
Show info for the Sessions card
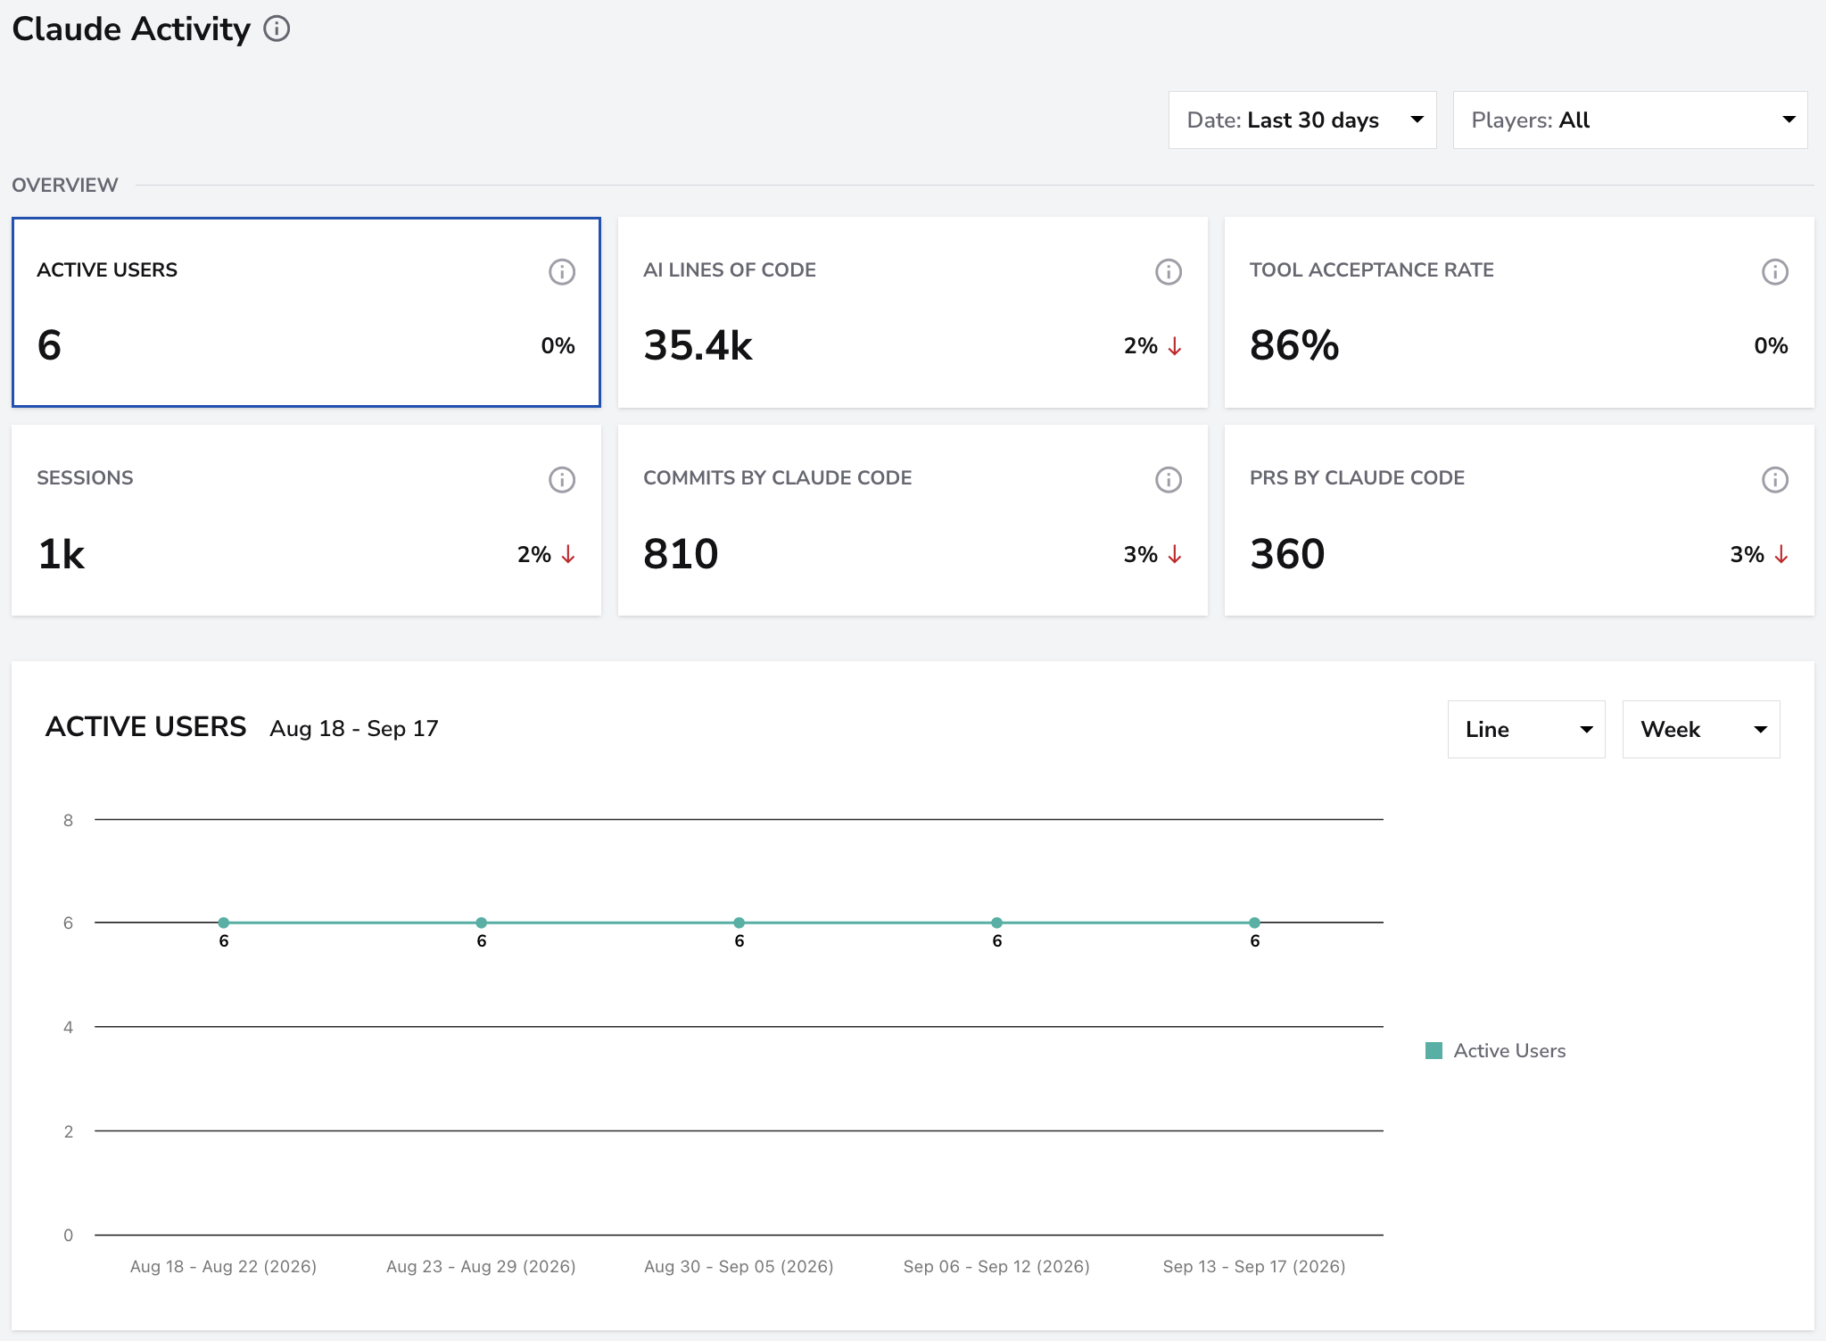[562, 479]
